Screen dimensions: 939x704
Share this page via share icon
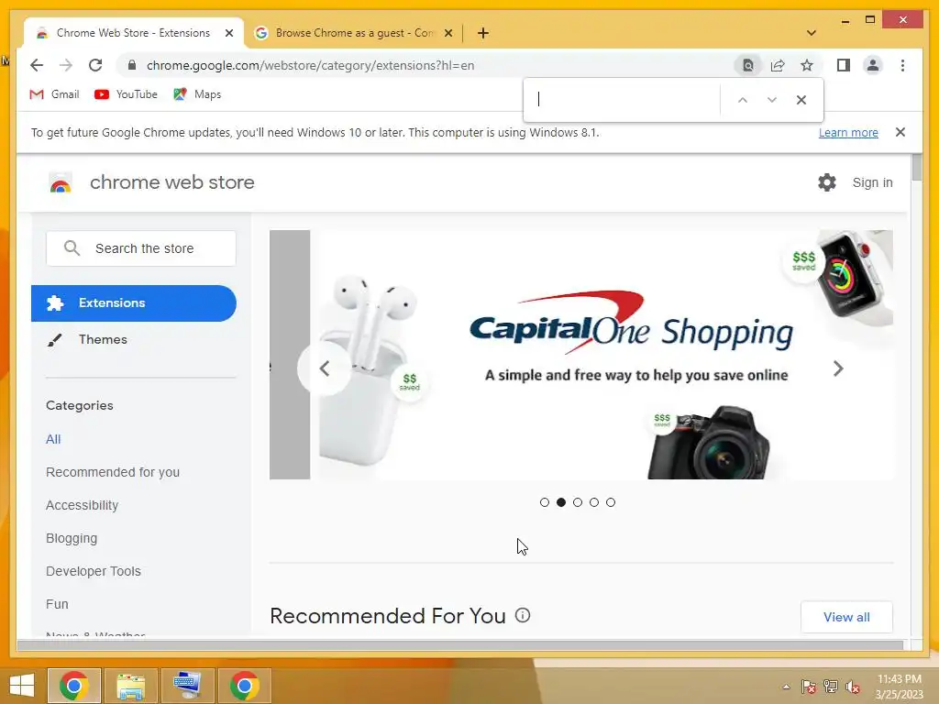778,65
